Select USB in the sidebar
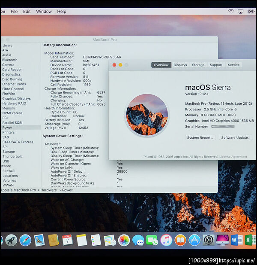 coord(6,161)
